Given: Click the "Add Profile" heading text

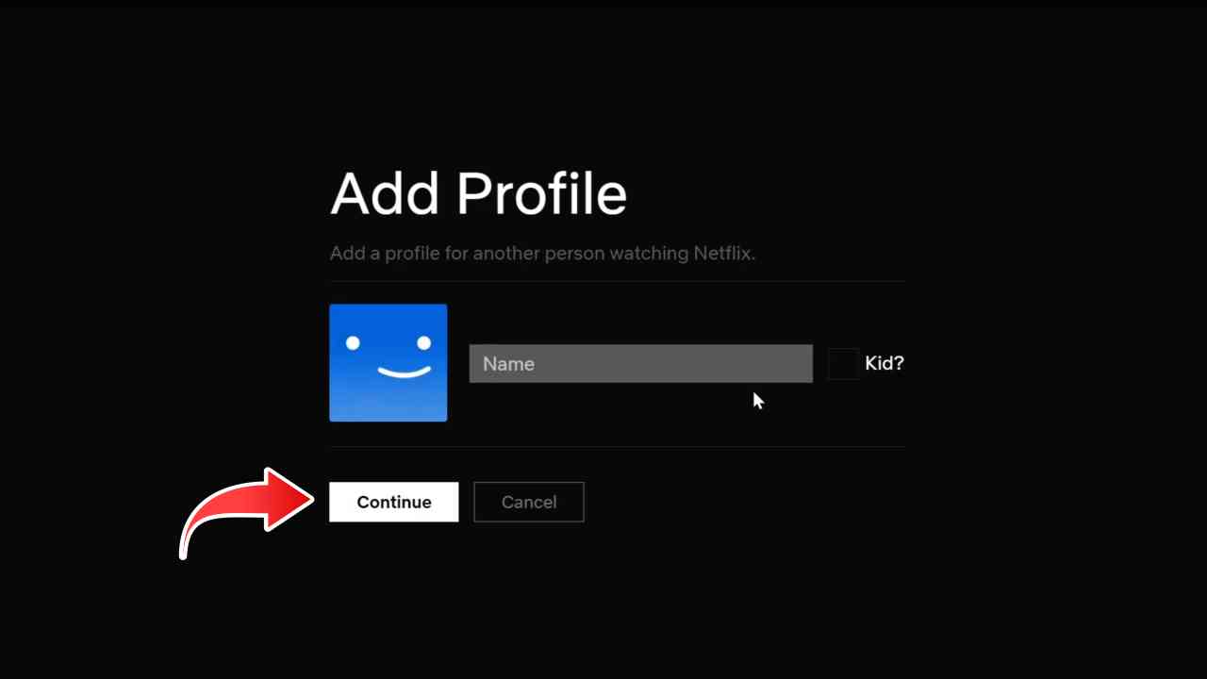Looking at the screenshot, I should 478,194.
